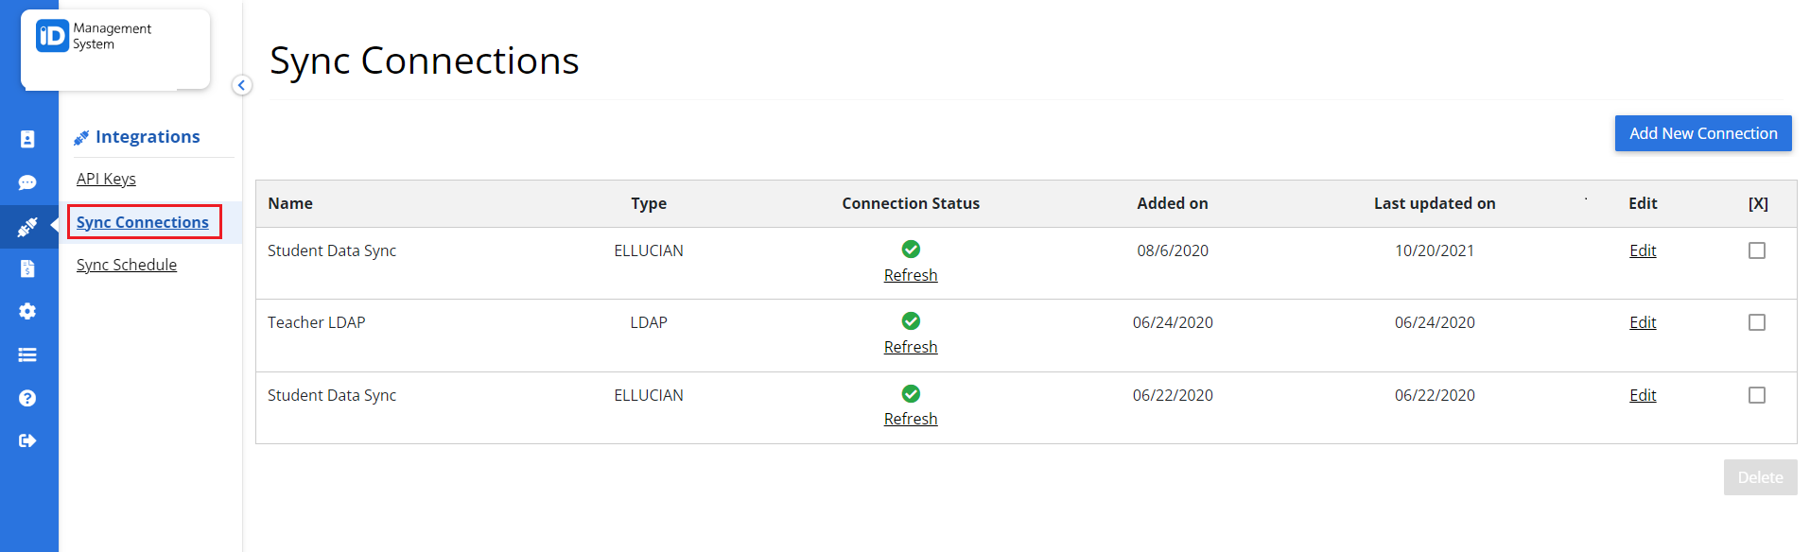The image size is (1810, 552).
Task: Select the Integrations plug icon in sidebar
Action: pos(28,227)
